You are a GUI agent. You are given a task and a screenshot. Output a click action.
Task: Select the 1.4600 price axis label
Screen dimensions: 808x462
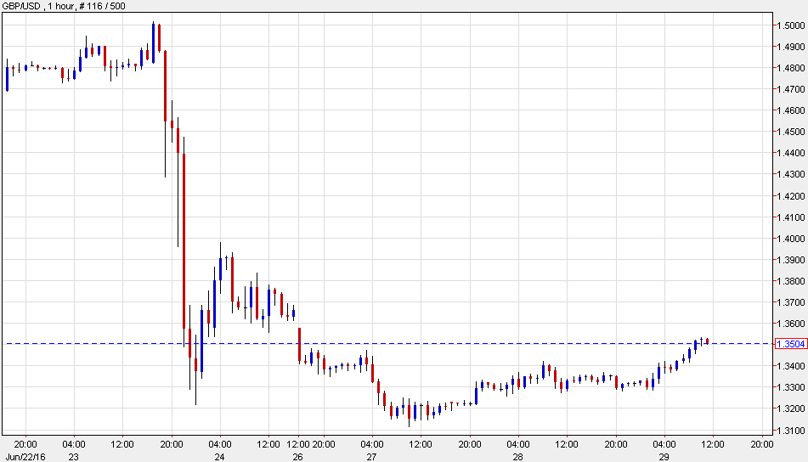pos(791,110)
